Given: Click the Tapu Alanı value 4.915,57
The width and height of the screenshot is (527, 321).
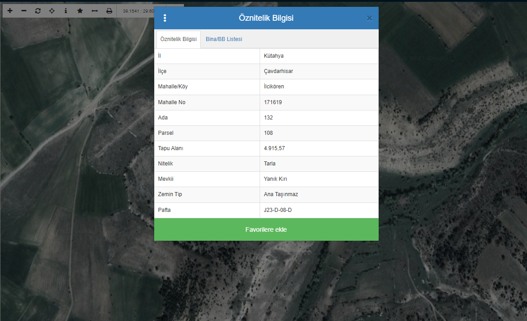Looking at the screenshot, I should pyautogui.click(x=274, y=148).
